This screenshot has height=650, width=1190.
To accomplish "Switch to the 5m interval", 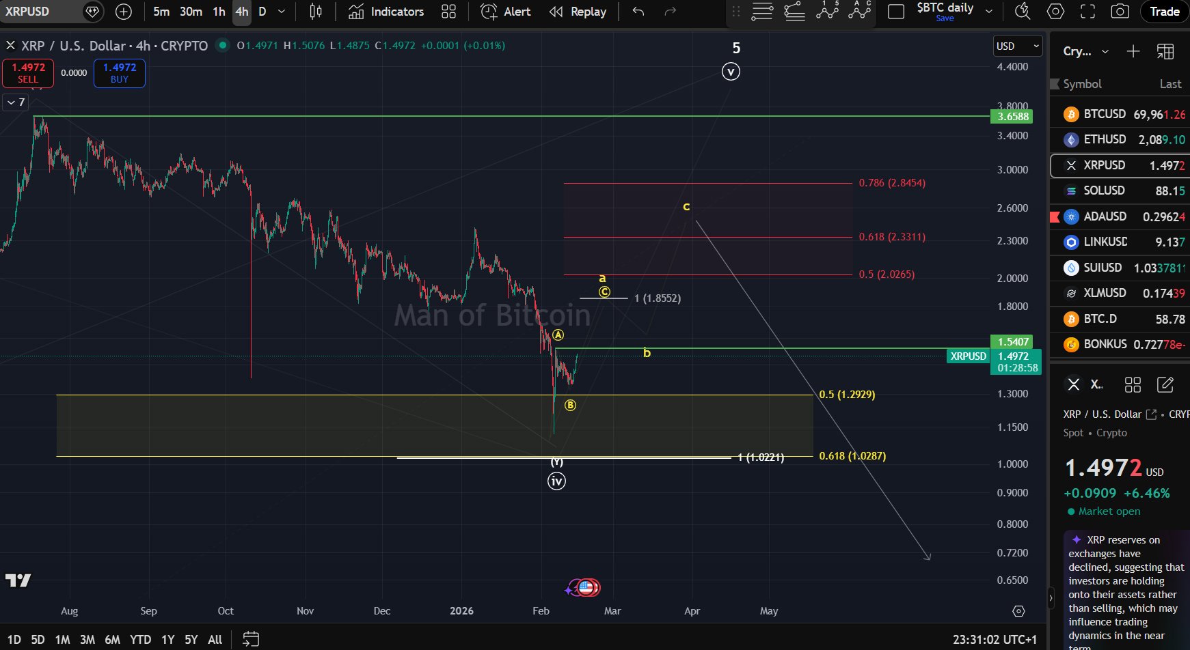I will [161, 12].
